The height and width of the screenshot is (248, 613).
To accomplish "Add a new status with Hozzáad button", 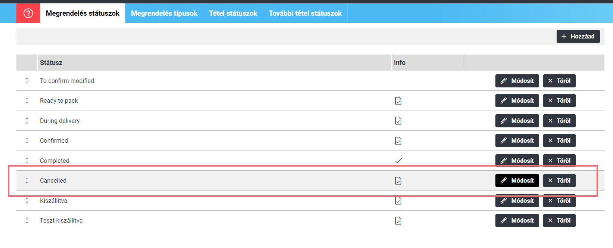I will pos(578,36).
